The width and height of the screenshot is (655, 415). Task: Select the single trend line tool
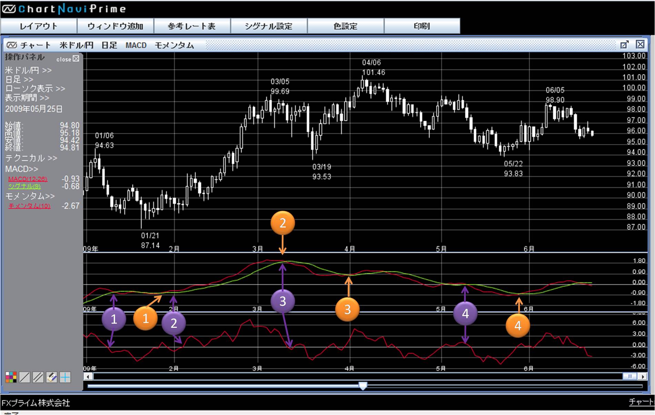(24, 377)
